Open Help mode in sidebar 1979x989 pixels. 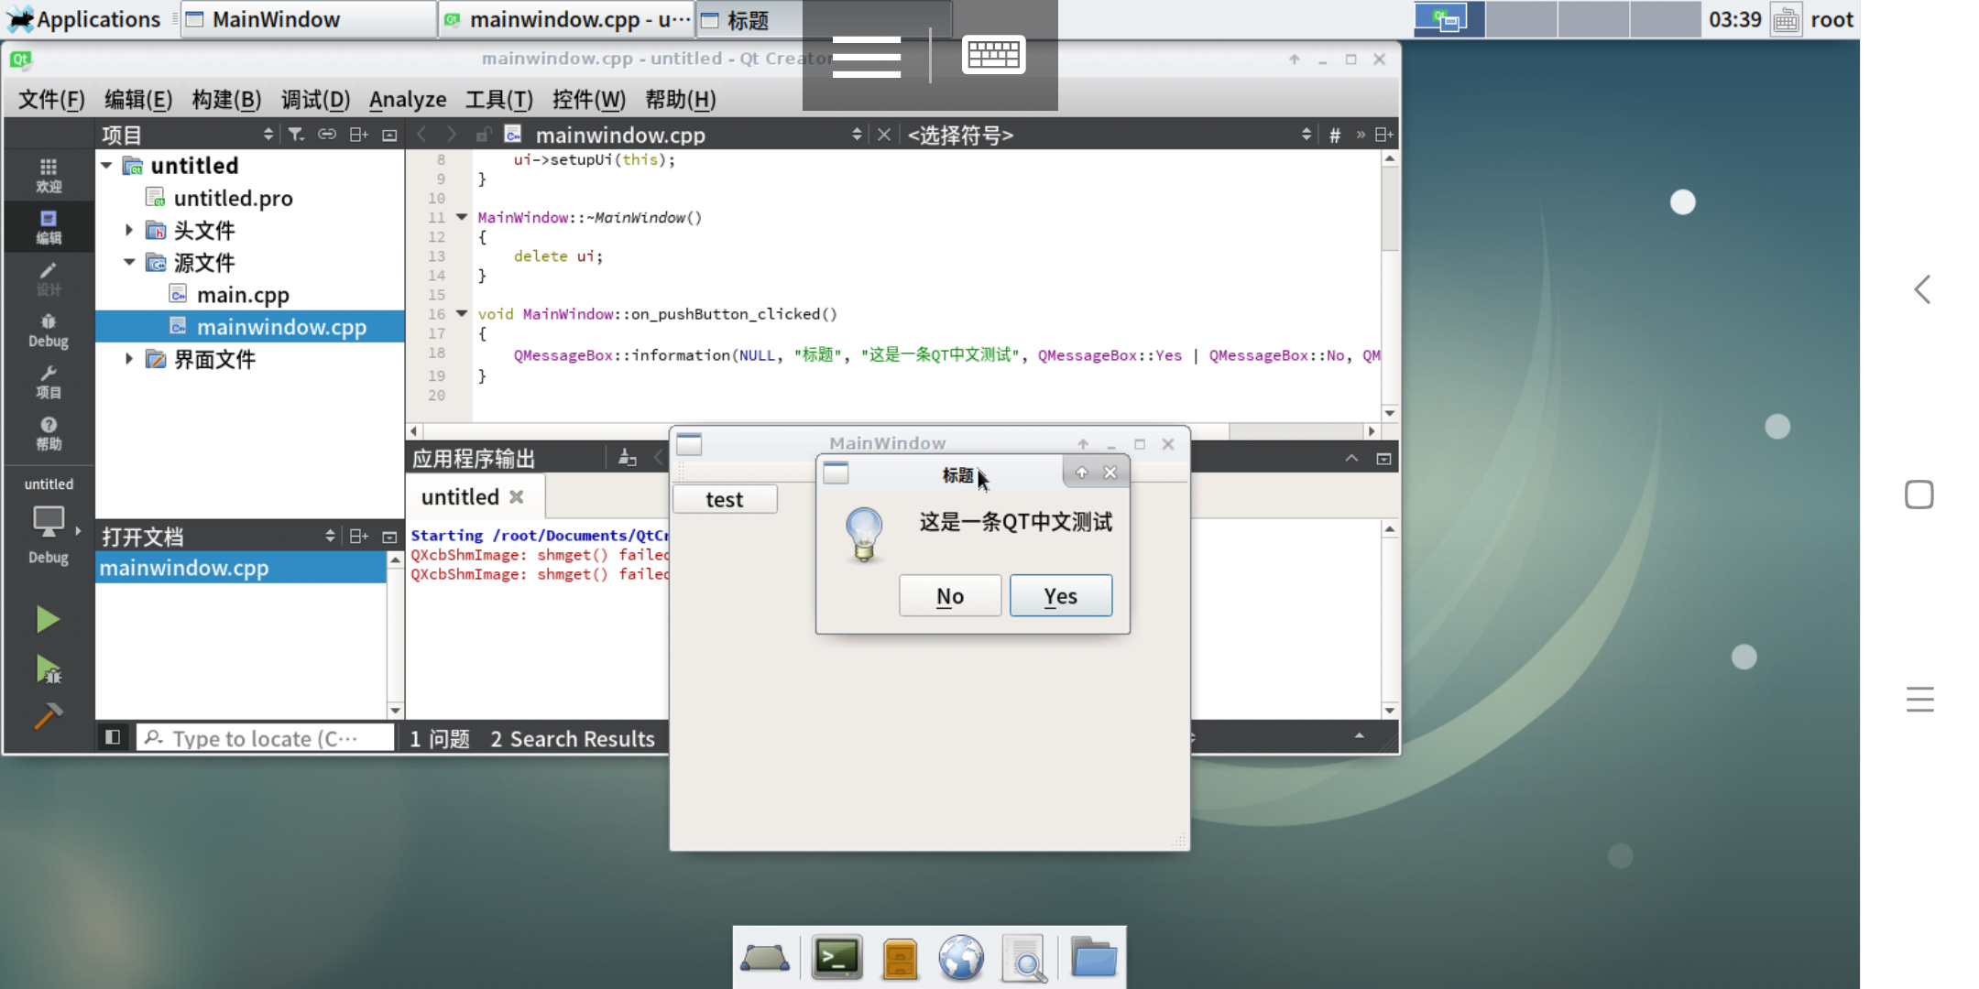tap(49, 432)
